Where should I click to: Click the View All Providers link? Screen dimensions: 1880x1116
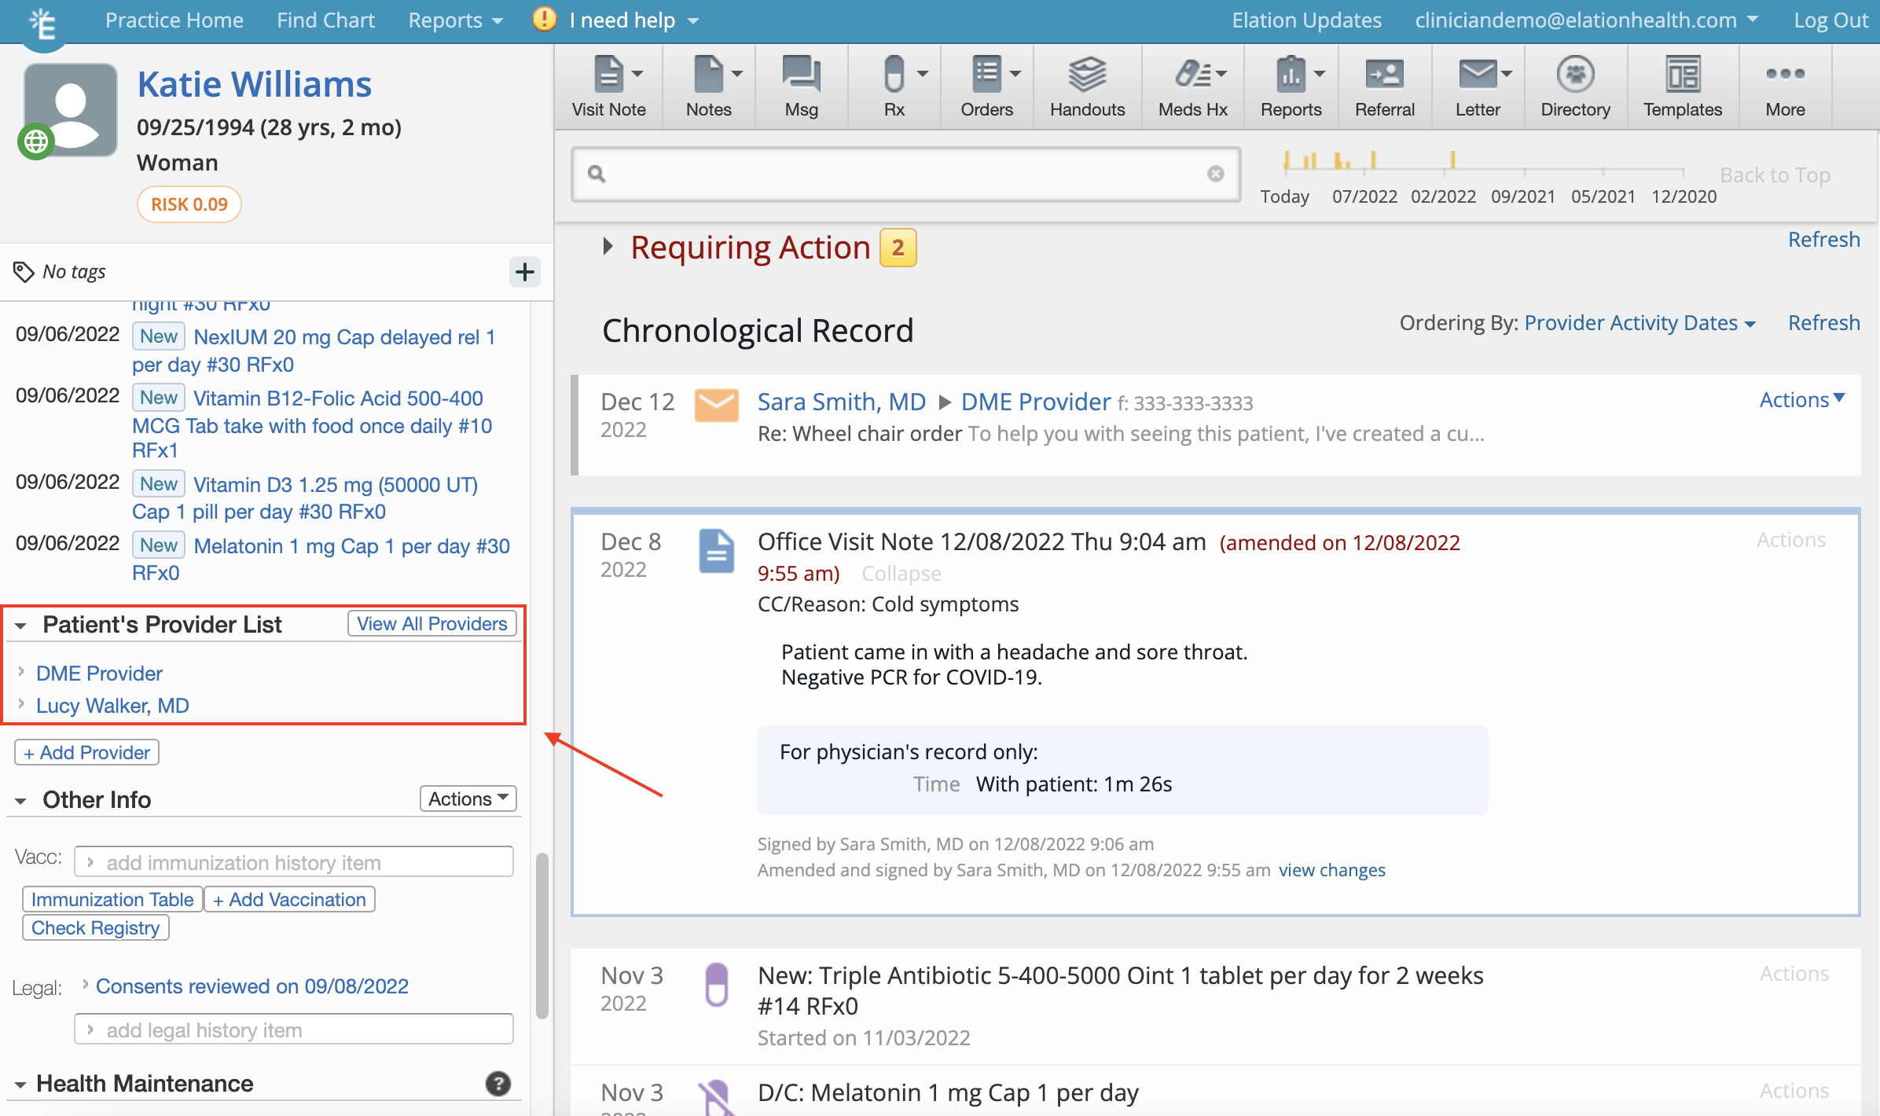pyautogui.click(x=431, y=623)
